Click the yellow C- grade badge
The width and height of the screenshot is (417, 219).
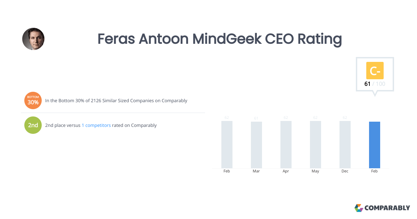pyautogui.click(x=375, y=71)
